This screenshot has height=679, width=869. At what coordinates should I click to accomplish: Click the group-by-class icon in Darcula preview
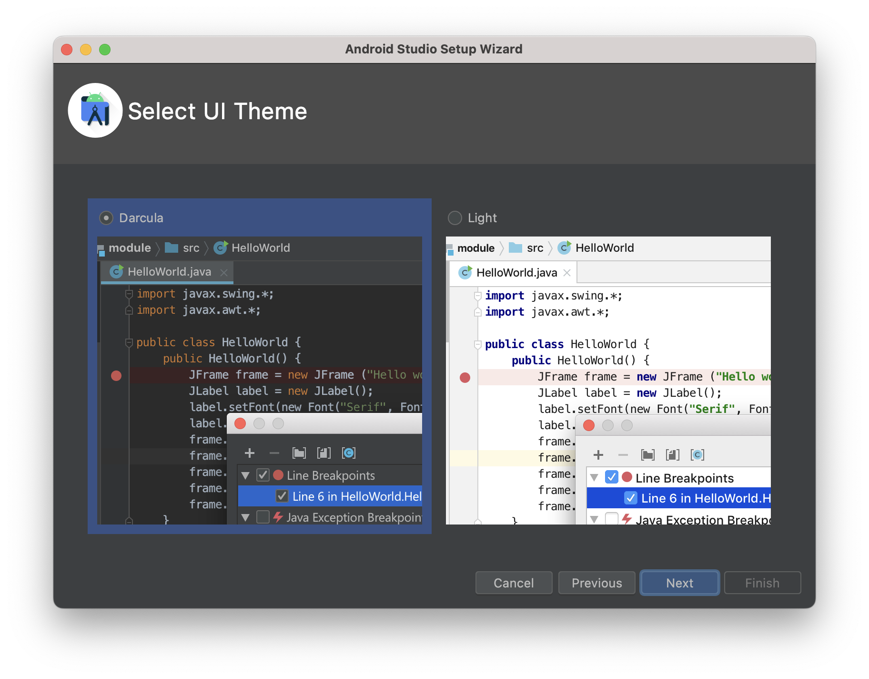coord(349,453)
